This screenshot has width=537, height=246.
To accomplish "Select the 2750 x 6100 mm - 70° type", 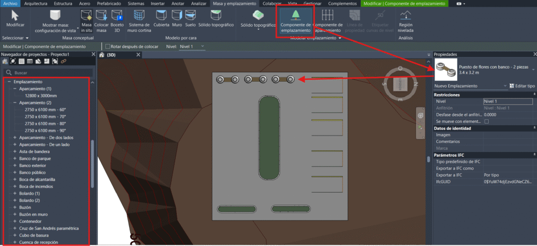I will [46, 117].
